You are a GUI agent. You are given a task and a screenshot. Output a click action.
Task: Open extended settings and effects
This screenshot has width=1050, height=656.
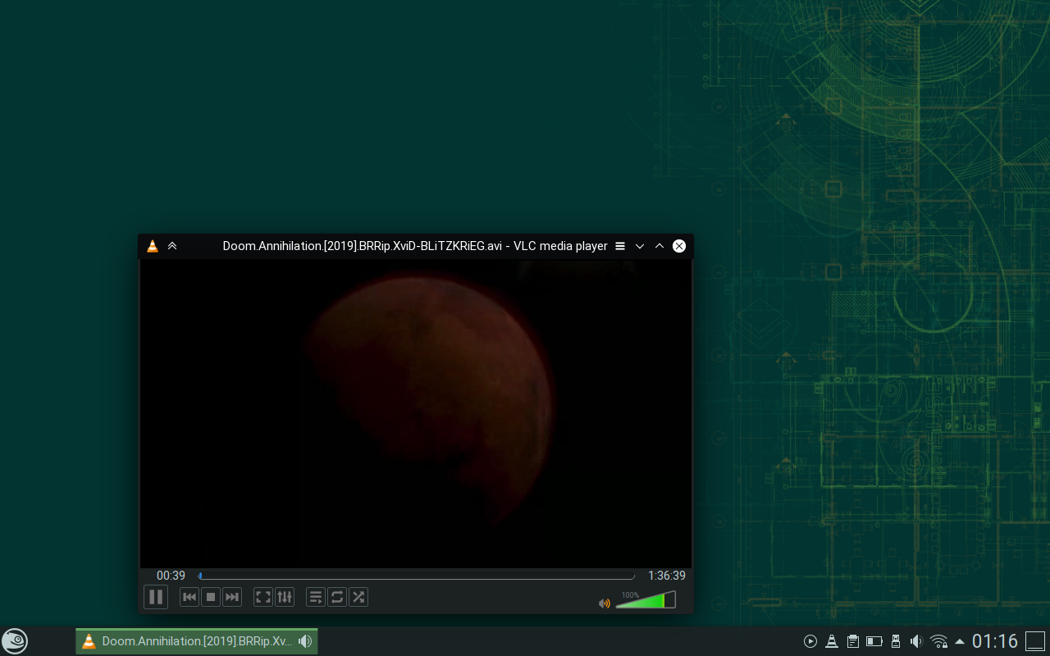(285, 597)
